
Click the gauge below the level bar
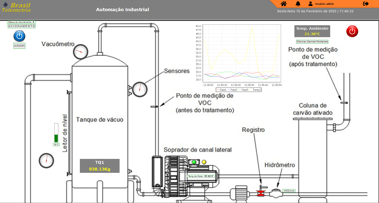tap(46, 161)
